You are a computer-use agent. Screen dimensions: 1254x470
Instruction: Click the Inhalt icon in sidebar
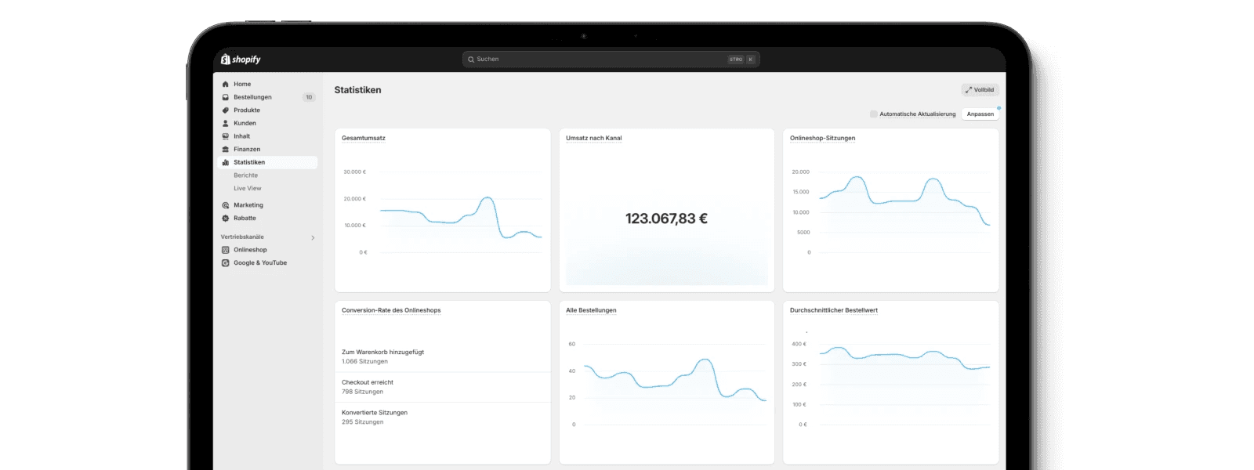click(x=226, y=136)
